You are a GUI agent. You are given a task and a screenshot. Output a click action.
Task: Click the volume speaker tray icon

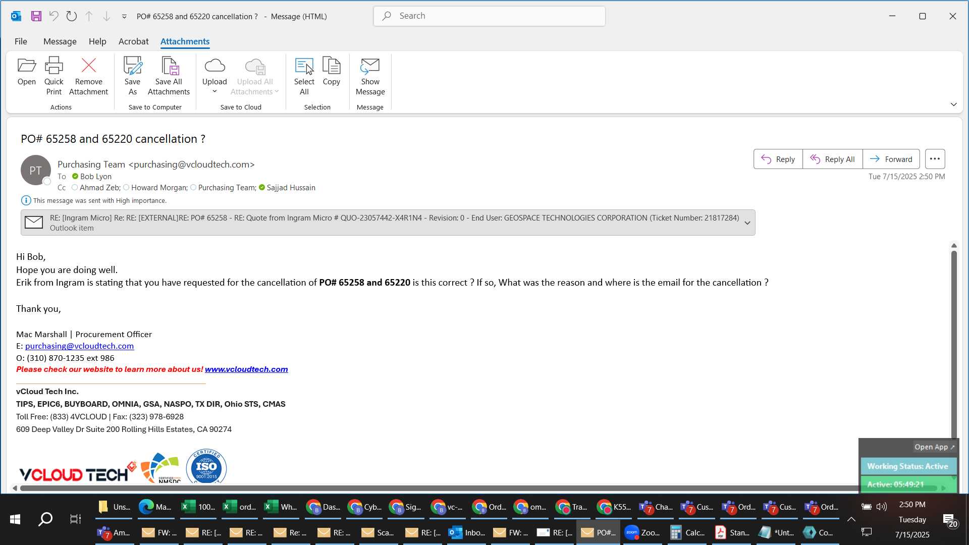(882, 507)
